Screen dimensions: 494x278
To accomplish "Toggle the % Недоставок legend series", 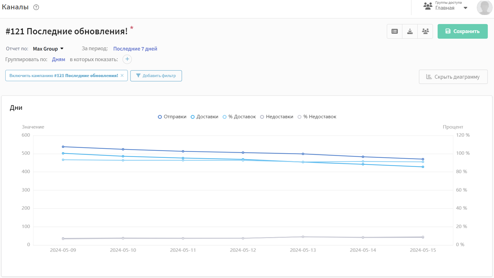I will tap(317, 117).
